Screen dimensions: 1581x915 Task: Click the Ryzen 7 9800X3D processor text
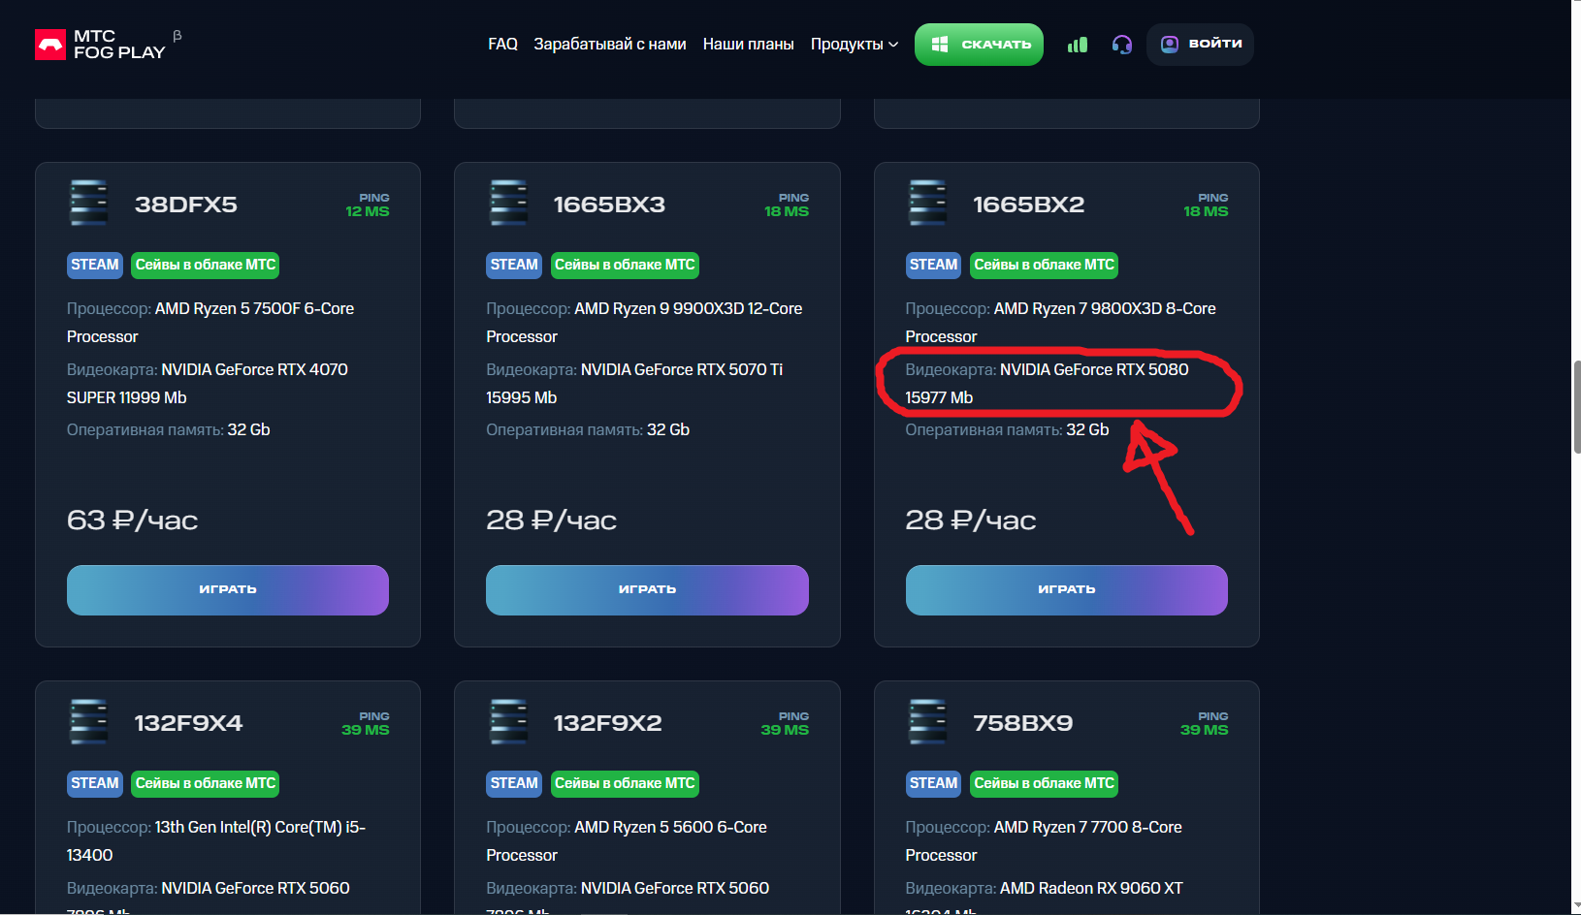coord(1061,323)
